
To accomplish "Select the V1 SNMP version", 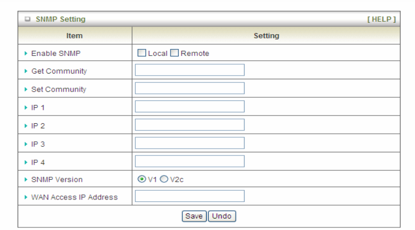I will 142,179.
